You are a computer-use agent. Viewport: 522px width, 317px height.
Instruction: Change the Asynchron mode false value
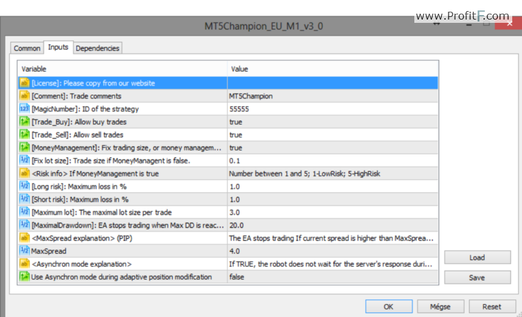[333, 277]
